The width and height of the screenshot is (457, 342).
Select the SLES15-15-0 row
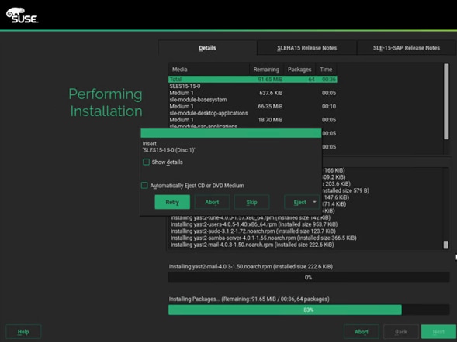click(x=253, y=87)
